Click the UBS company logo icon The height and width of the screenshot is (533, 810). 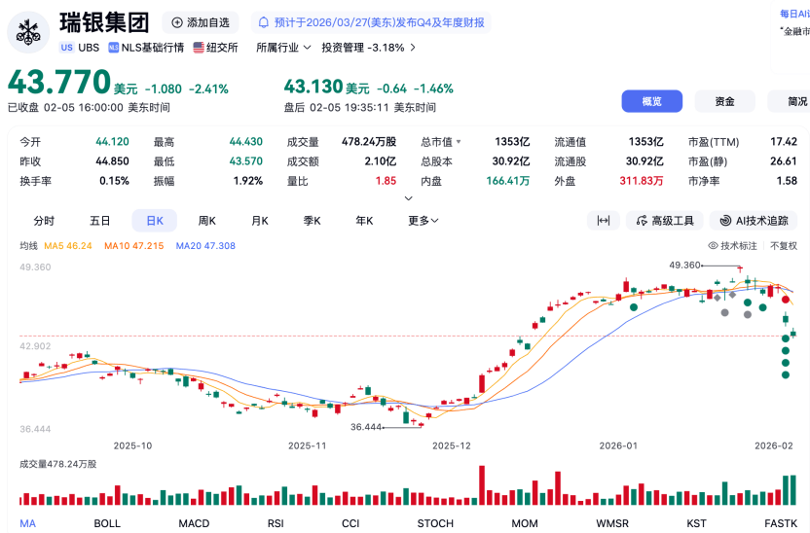(x=29, y=31)
